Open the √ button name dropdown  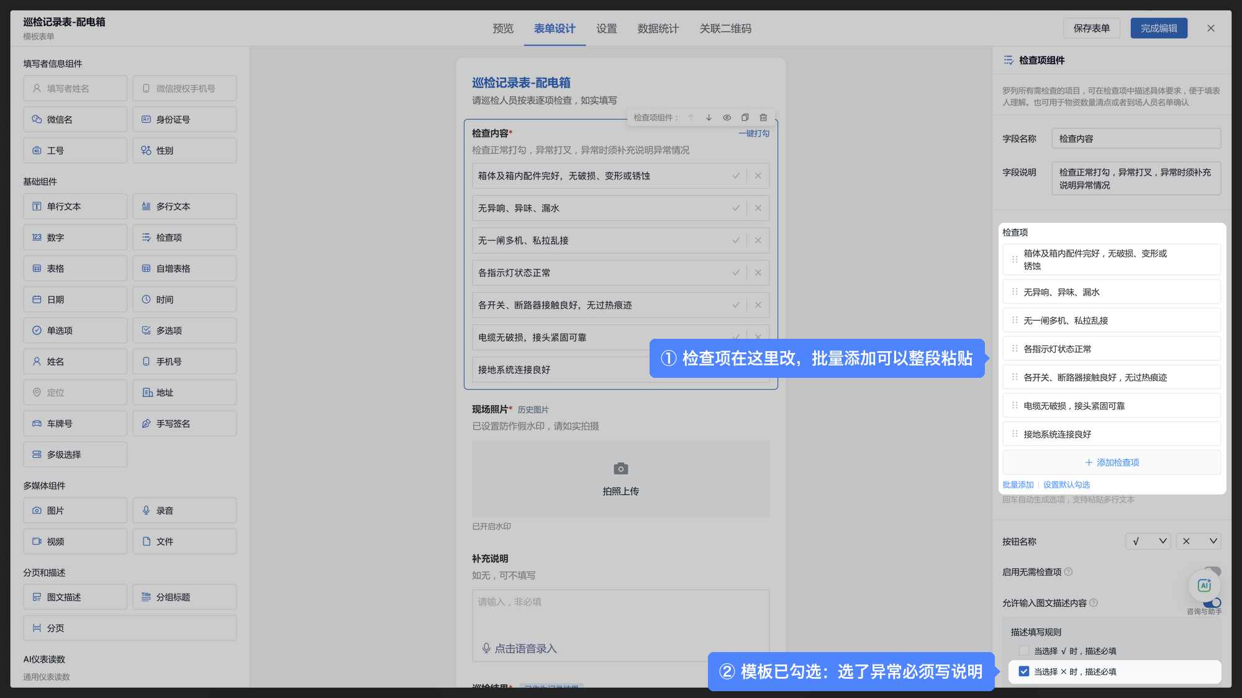[1148, 541]
